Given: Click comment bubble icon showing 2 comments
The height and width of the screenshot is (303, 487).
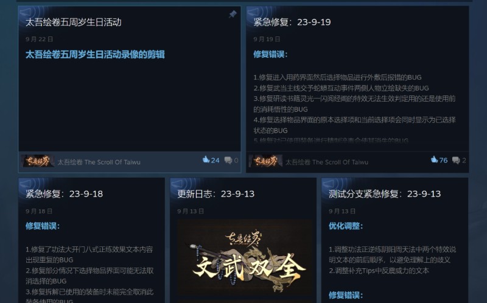Looking at the screenshot, I should 456,160.
